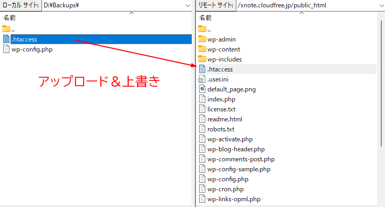Select remote file name wp-comments-post.php
Screen dimensions: 385x207
pos(241,159)
